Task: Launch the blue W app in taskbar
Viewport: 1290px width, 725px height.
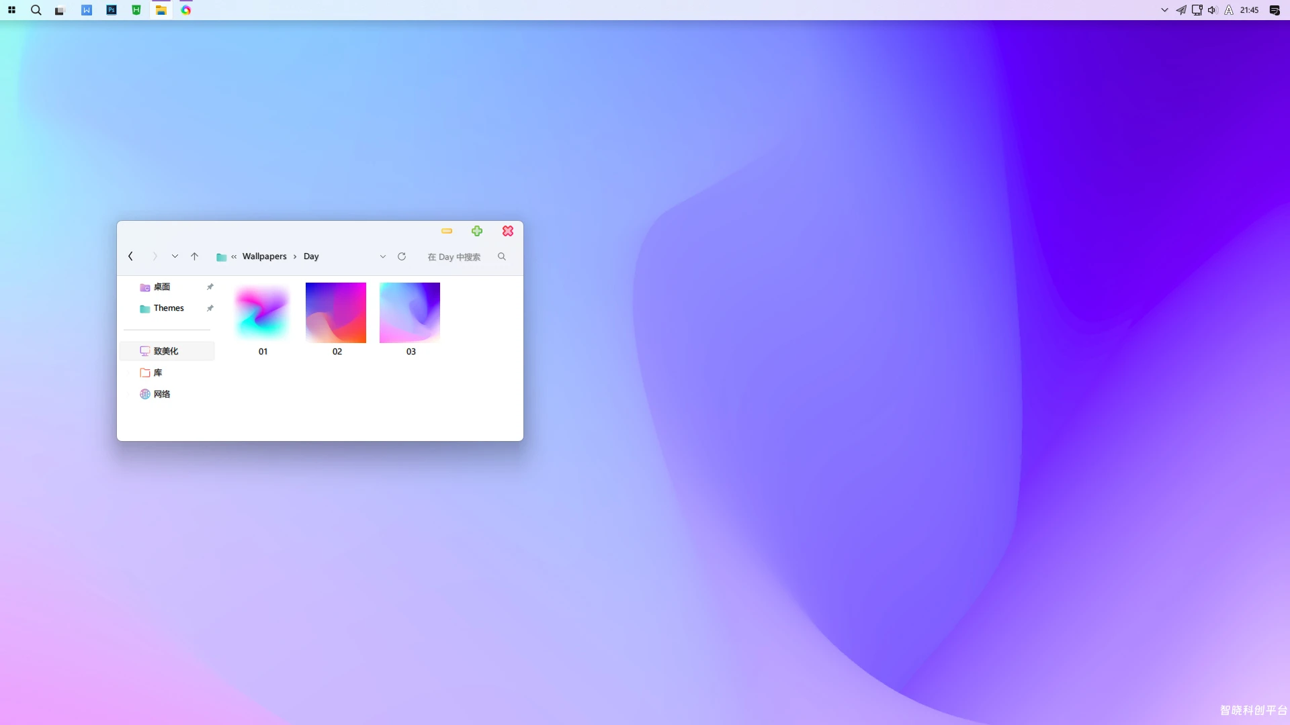Action: 87,10
